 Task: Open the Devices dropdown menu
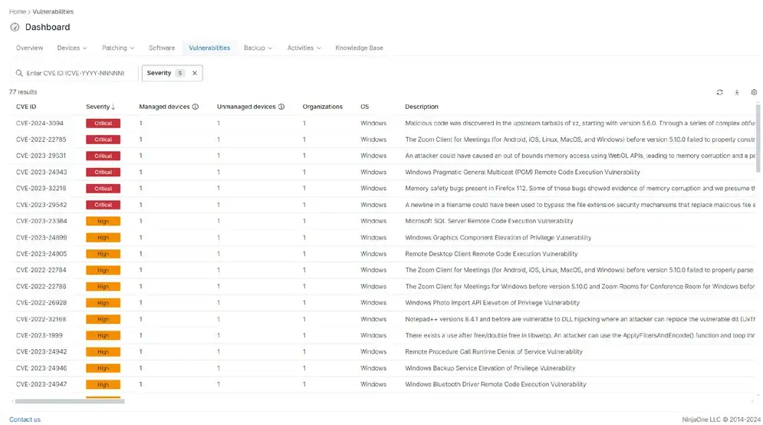tap(72, 48)
